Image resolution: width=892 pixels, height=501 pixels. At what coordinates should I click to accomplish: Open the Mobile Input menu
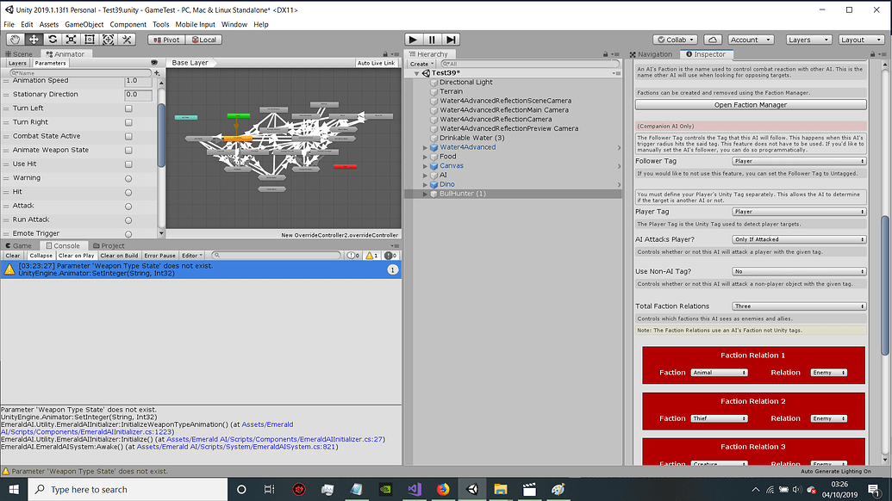coord(195,24)
